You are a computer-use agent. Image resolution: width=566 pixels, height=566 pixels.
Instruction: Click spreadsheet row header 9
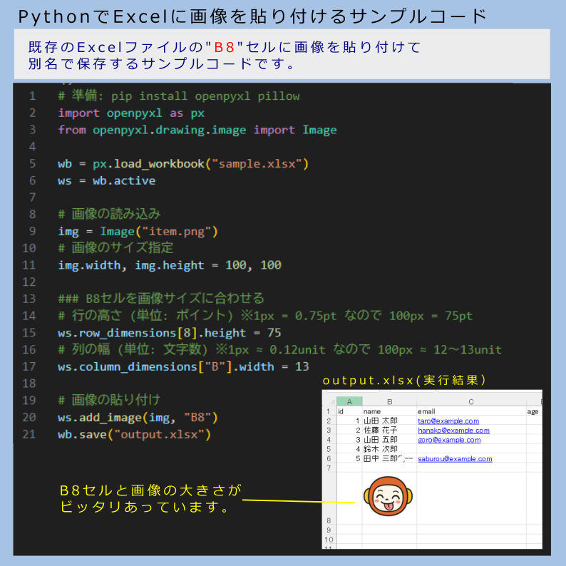point(329,530)
